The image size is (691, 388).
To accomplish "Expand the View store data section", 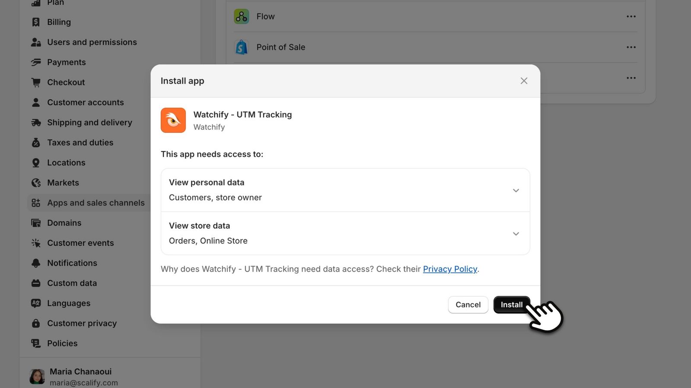I will [516, 234].
